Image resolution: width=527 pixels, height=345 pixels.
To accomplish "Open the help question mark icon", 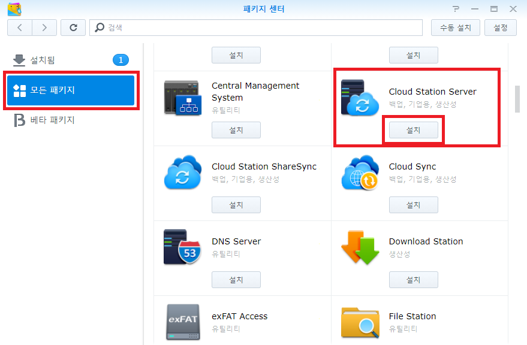I will (x=456, y=9).
